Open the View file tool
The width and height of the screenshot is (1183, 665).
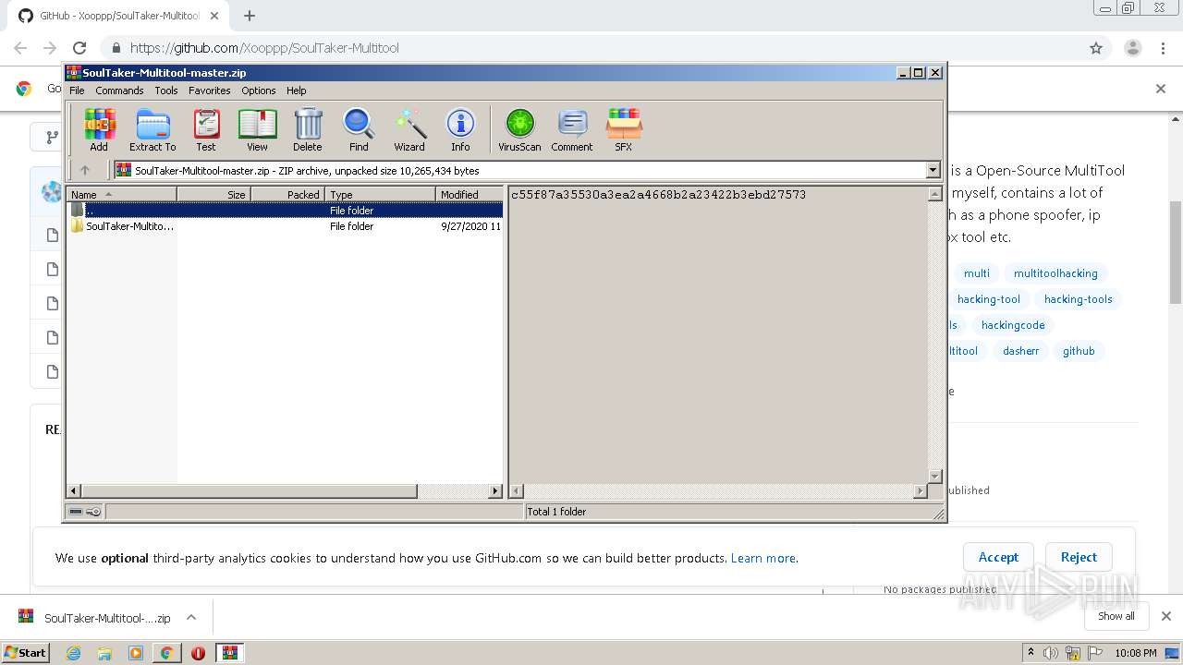pyautogui.click(x=257, y=129)
